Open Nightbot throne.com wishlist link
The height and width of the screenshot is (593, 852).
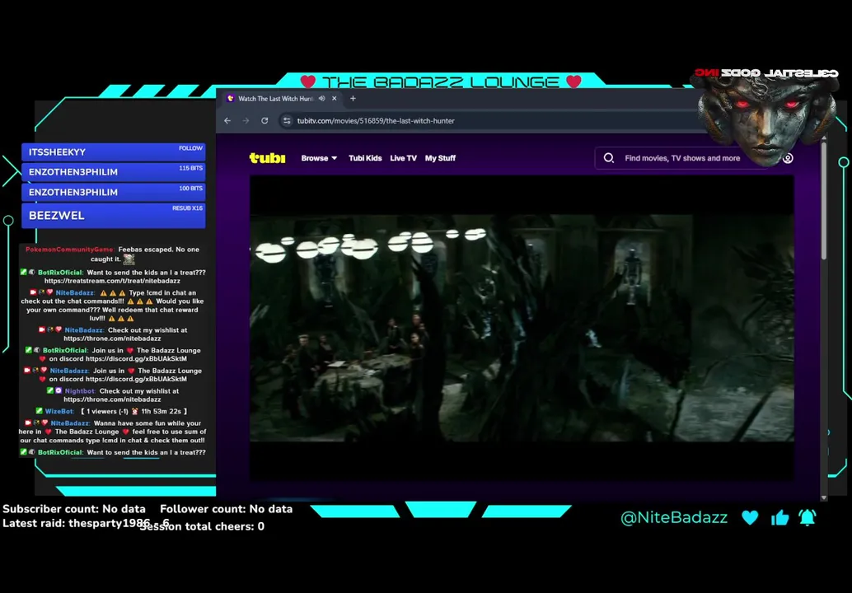point(112,399)
